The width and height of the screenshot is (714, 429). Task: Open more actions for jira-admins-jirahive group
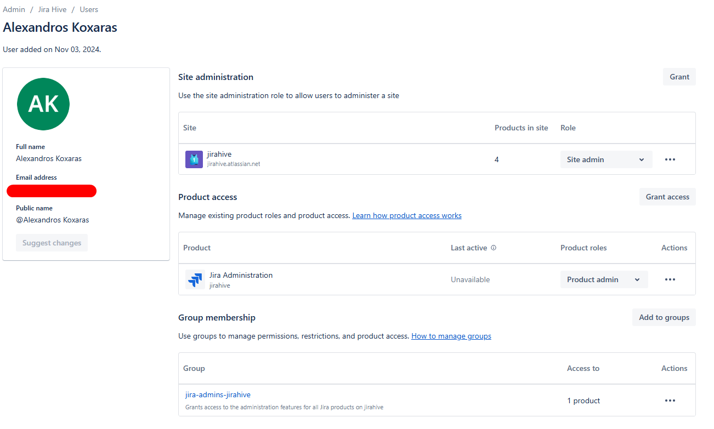point(670,401)
